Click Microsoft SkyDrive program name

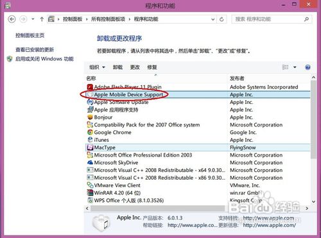[x=116, y=163]
